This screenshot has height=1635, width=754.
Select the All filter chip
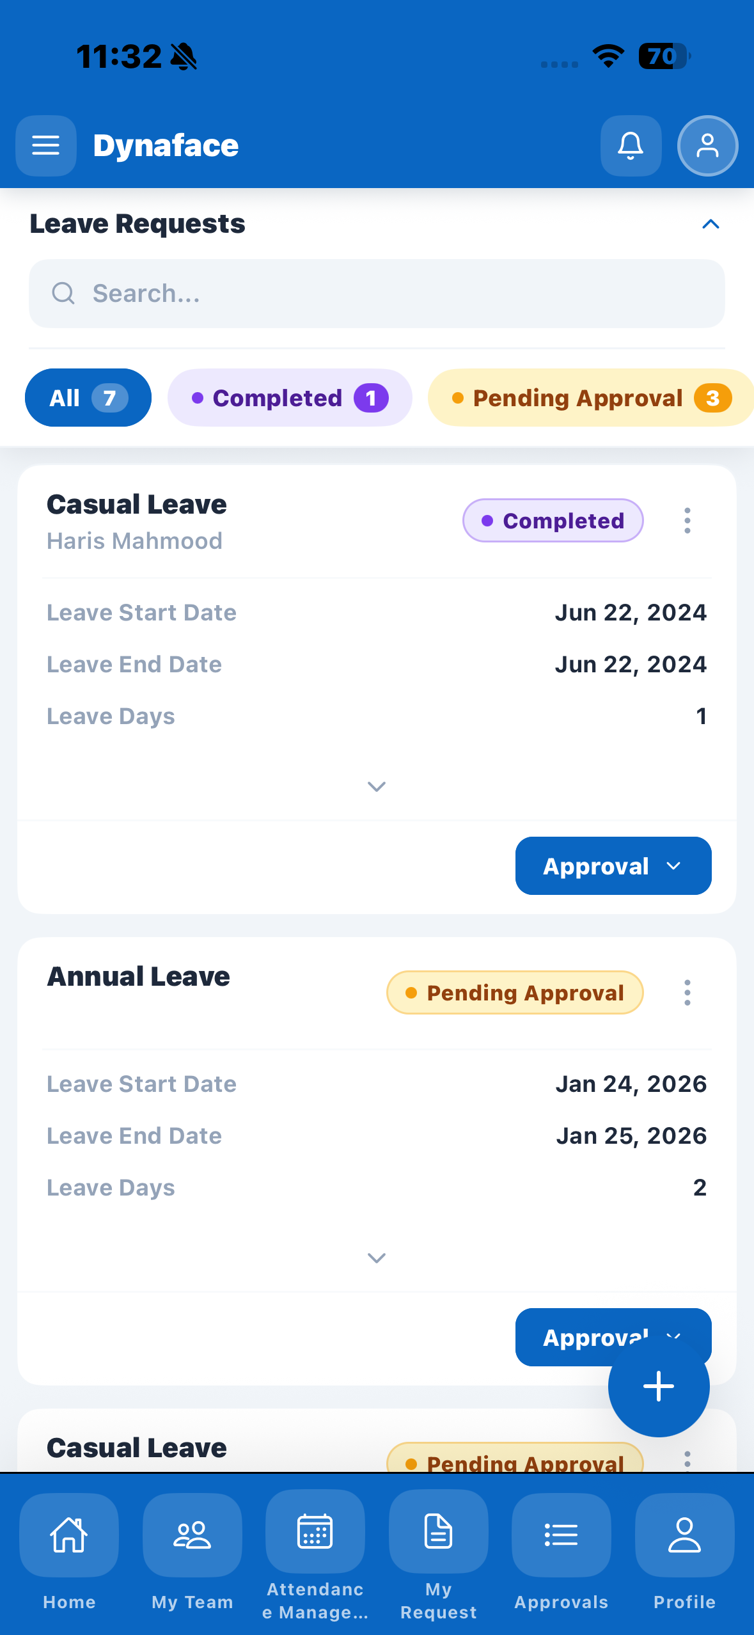[88, 398]
